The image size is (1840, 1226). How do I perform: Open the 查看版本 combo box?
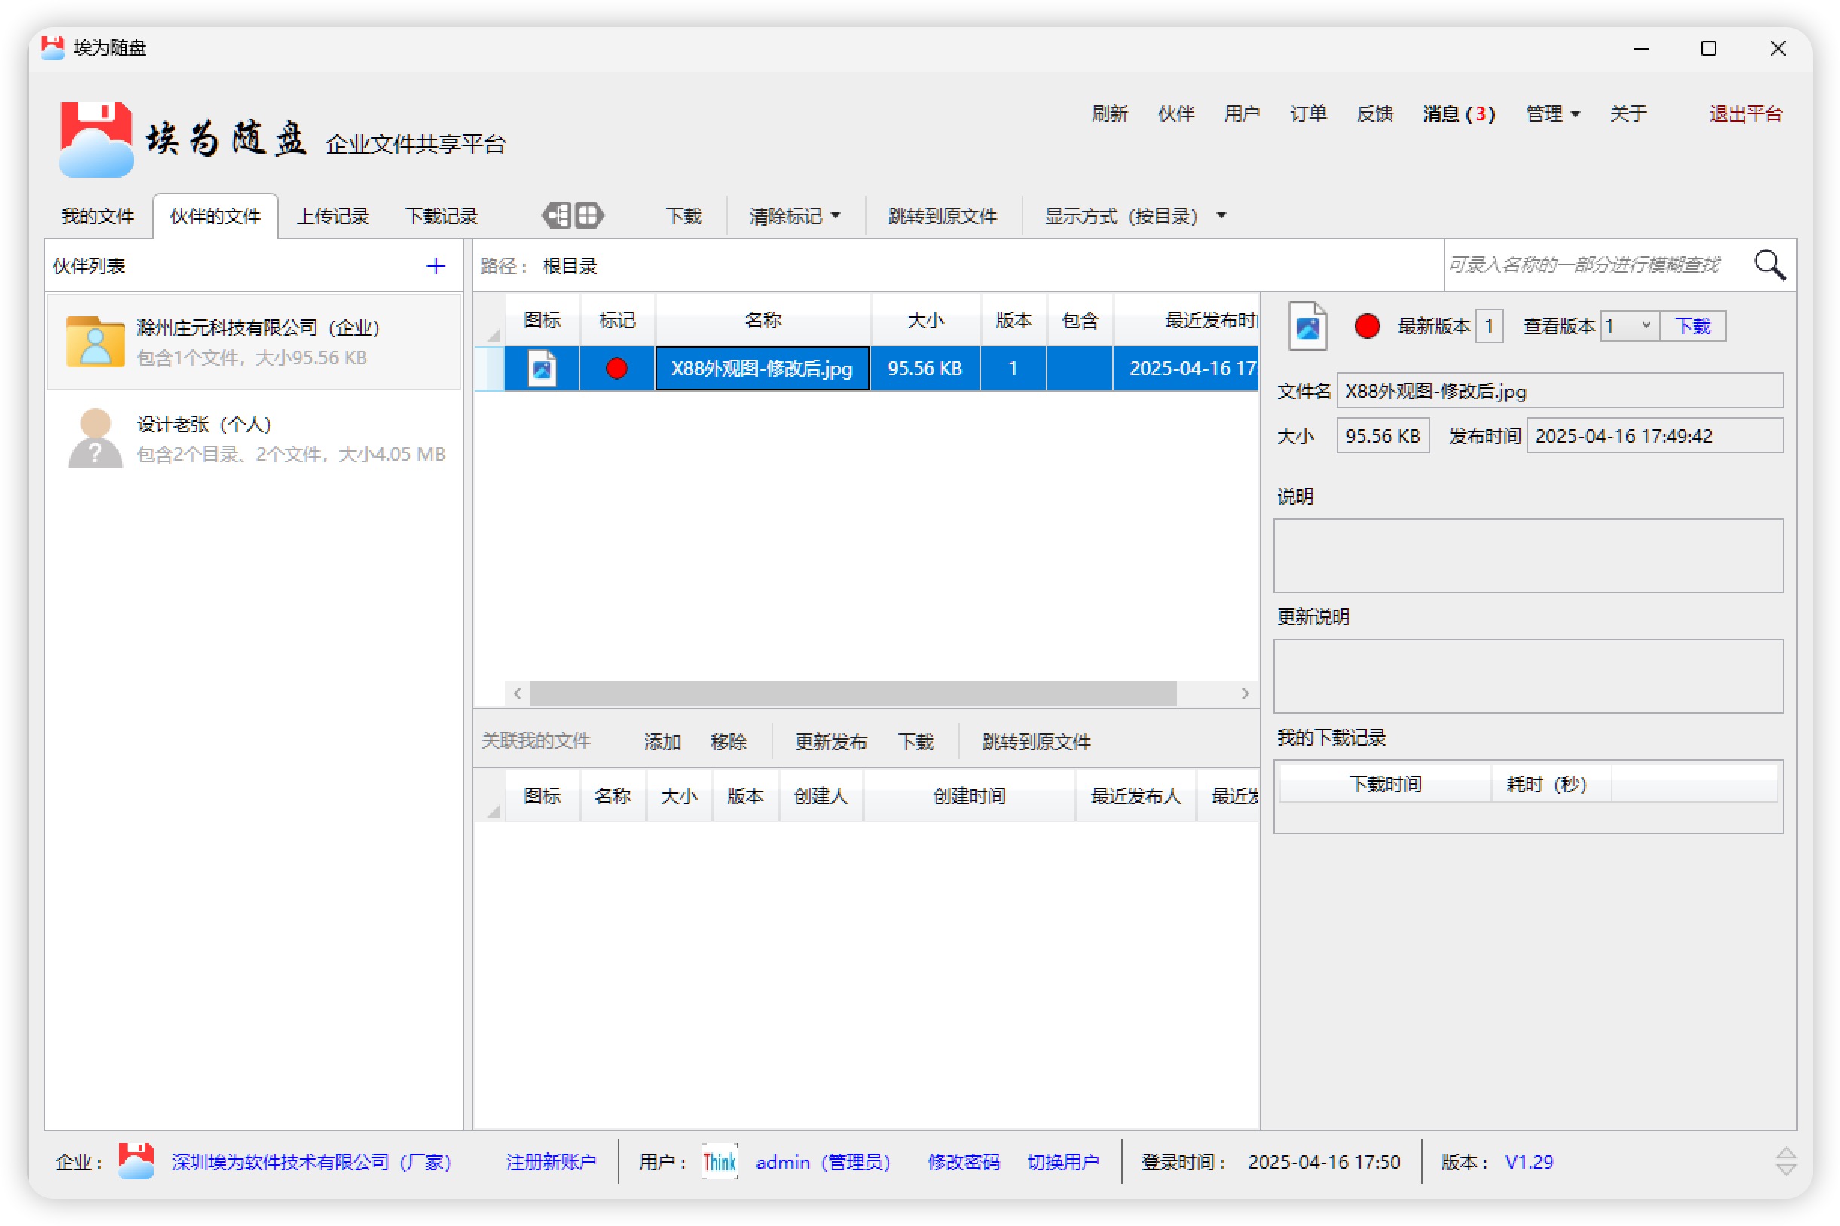(1630, 326)
